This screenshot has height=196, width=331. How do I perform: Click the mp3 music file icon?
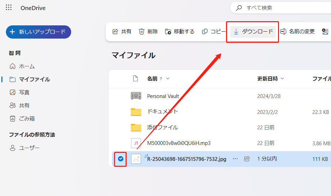pos(136,143)
